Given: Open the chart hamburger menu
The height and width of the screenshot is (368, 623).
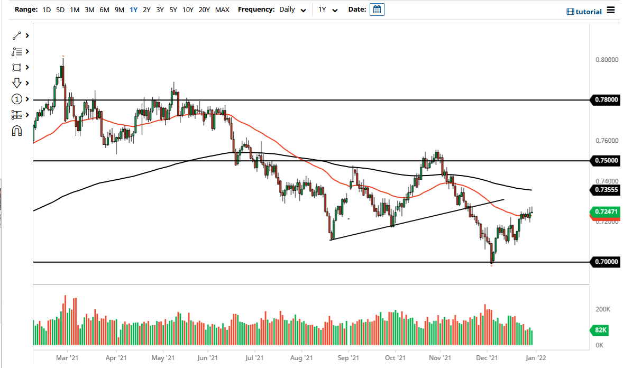Looking at the screenshot, I should (610, 11).
